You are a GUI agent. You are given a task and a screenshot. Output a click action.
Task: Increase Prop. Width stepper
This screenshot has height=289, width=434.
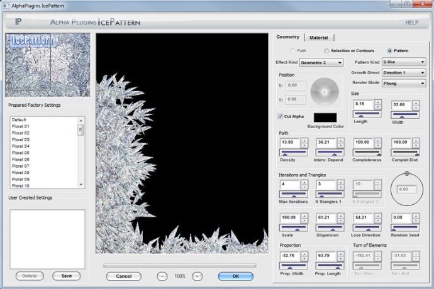click(x=304, y=254)
